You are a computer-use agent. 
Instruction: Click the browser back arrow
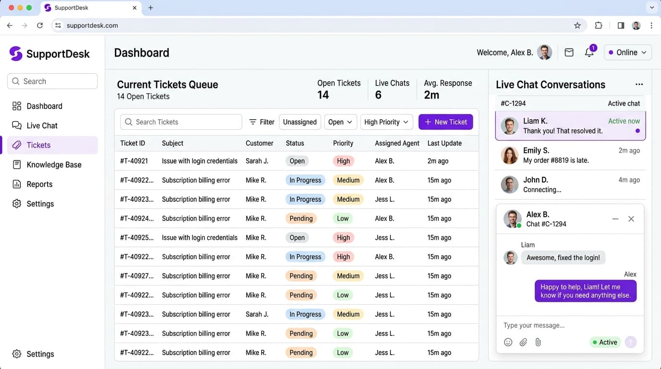tap(10, 25)
